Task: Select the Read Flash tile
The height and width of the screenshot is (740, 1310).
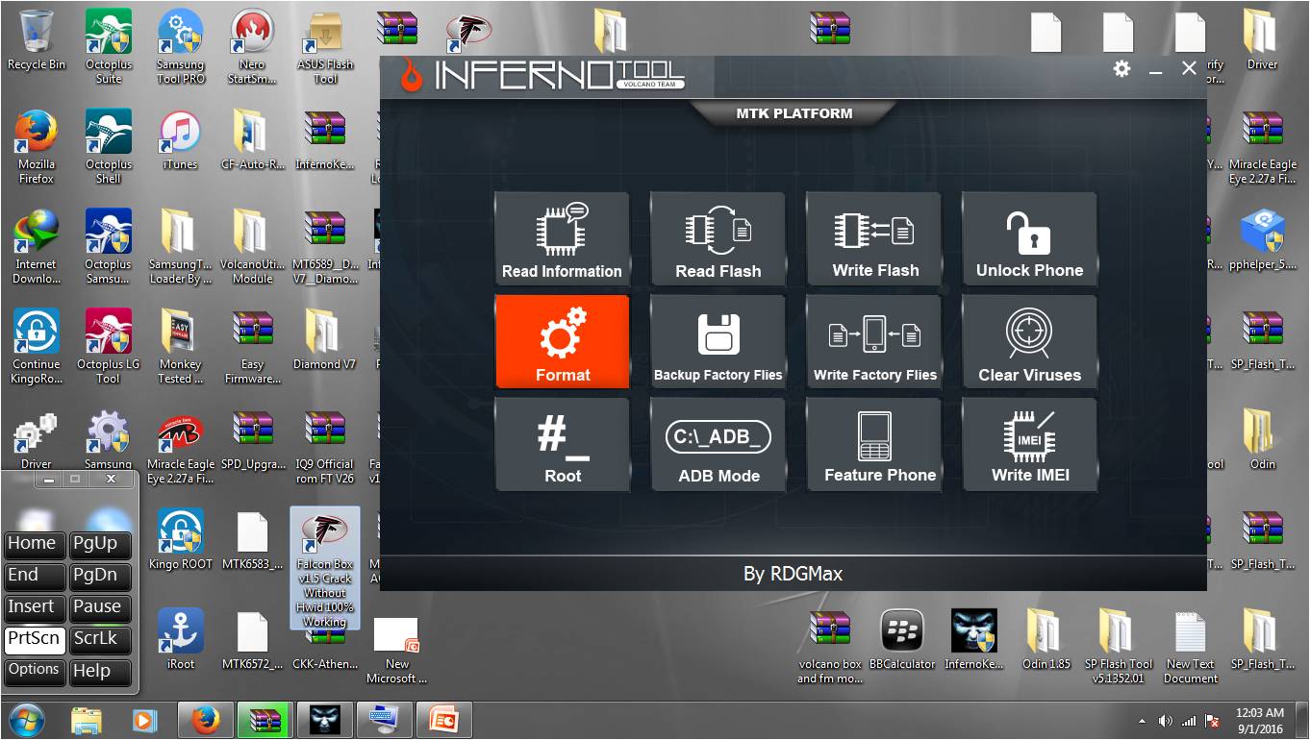Action: pos(718,238)
